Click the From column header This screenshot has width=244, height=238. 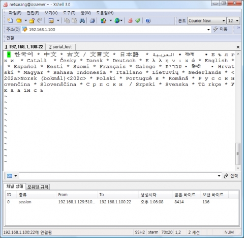tap(77, 195)
